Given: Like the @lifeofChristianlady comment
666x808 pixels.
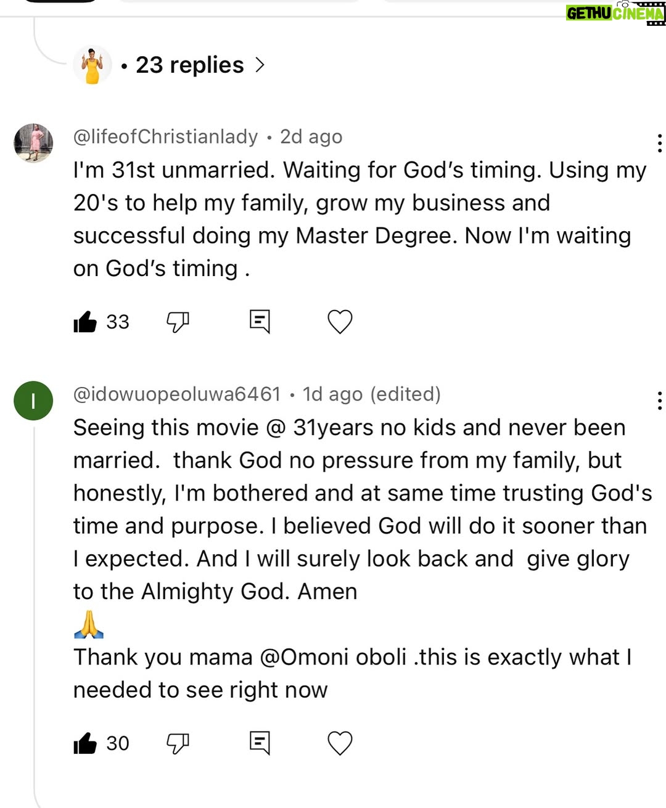Looking at the screenshot, I should (x=85, y=322).
